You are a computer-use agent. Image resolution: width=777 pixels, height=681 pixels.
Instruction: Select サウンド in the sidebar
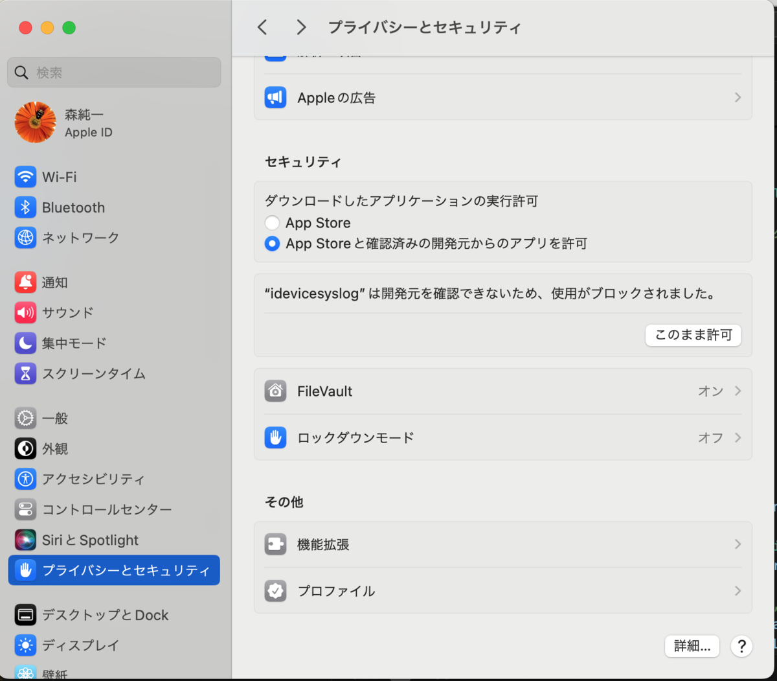[114, 313]
